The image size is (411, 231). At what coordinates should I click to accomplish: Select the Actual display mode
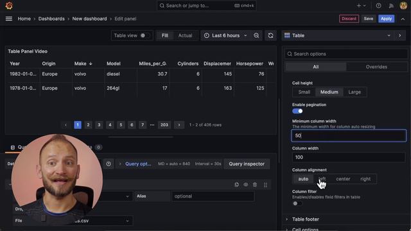185,35
